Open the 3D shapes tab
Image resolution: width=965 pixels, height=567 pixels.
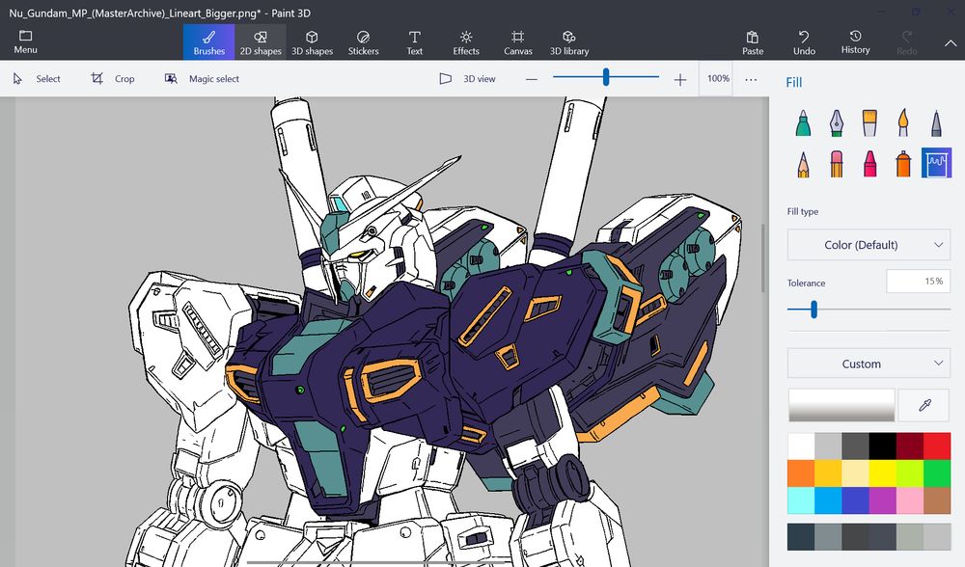[312, 41]
